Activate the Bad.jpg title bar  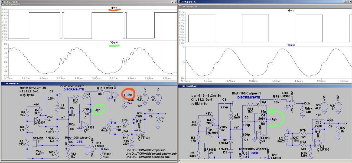tap(81, 2)
